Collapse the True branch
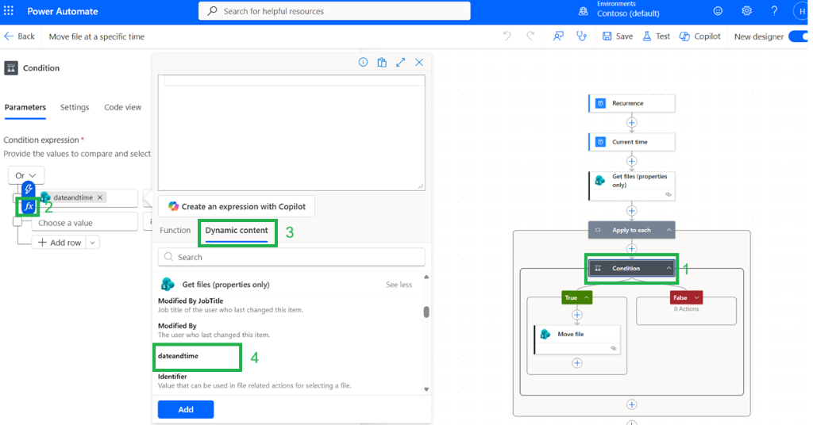Screen dimensions: 813x425 (587, 297)
